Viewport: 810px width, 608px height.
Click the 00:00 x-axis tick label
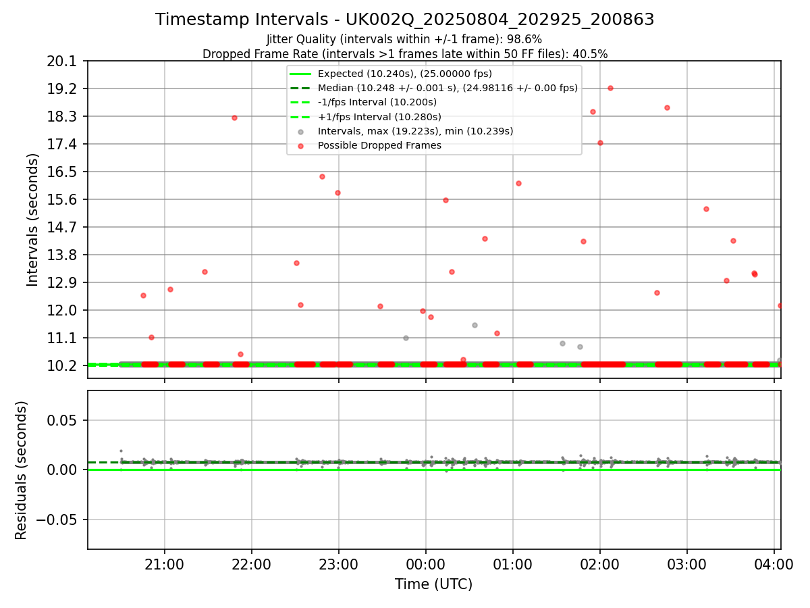426,564
